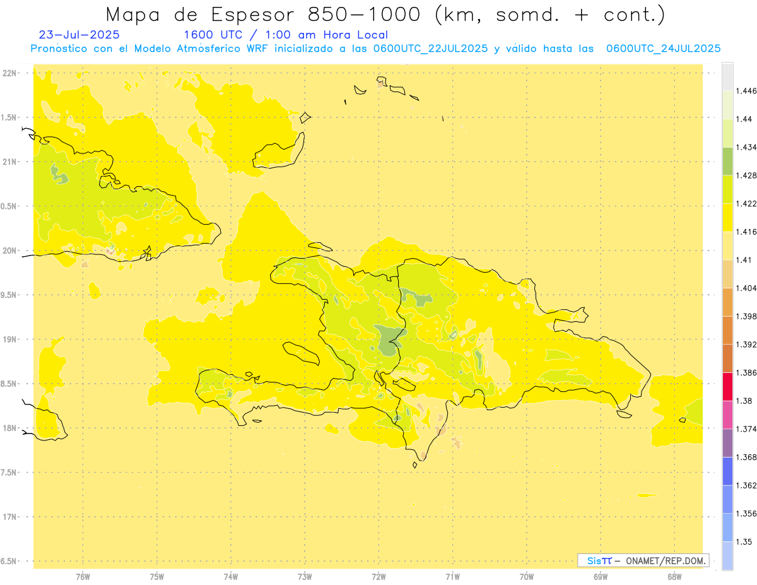Click the latitude axis label '6.5N'
The height and width of the screenshot is (585, 757).
point(9,561)
